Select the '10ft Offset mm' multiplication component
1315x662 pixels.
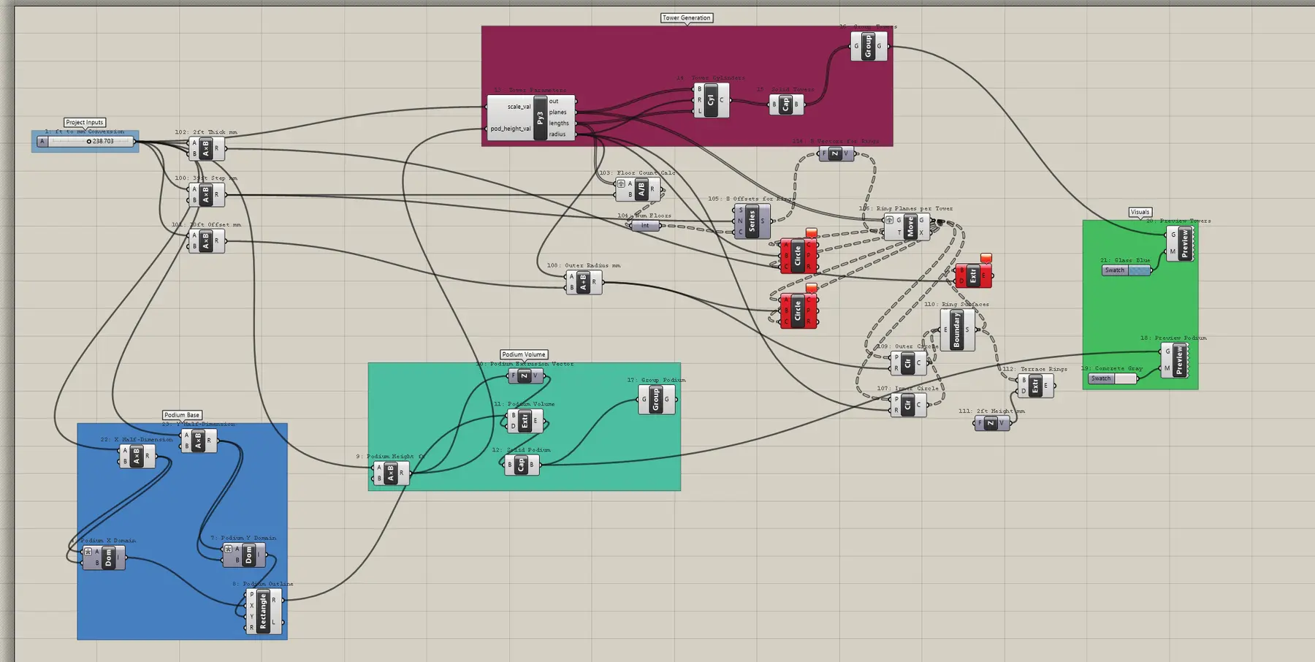(x=207, y=241)
